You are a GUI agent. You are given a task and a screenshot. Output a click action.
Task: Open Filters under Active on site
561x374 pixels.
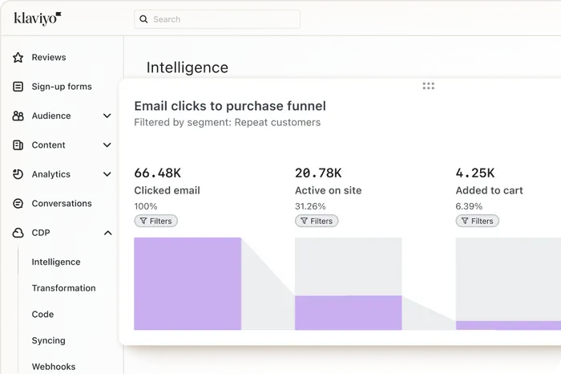coord(317,221)
